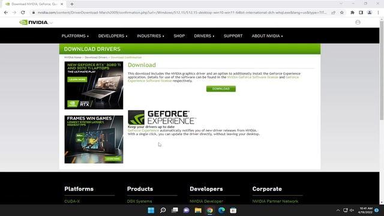Open Task View on taskbar
Viewport: 384px width, 216px height.
click(175, 211)
